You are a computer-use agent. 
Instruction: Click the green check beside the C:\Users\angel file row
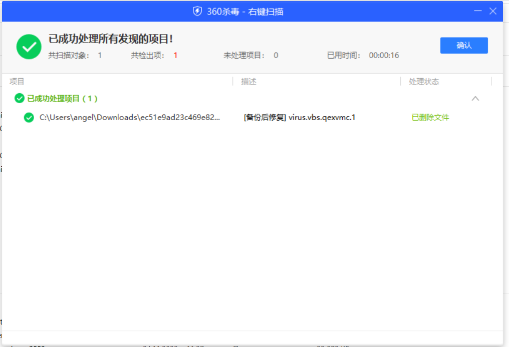click(x=29, y=117)
